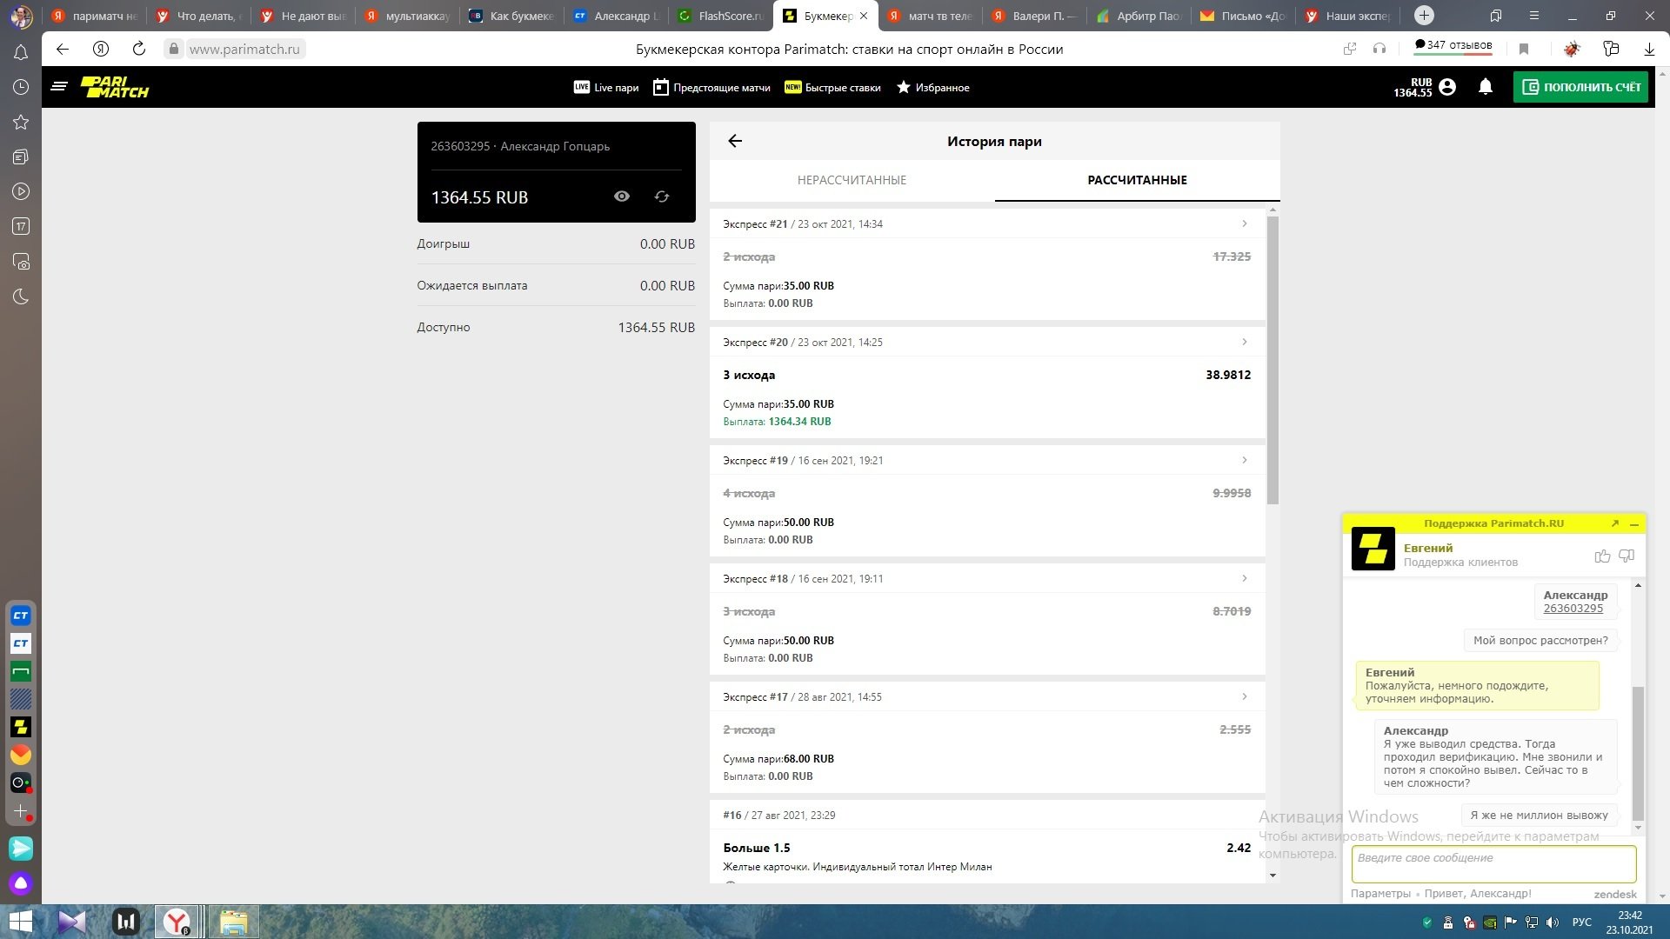
Task: Open the user account profile icon
Action: point(1447,87)
